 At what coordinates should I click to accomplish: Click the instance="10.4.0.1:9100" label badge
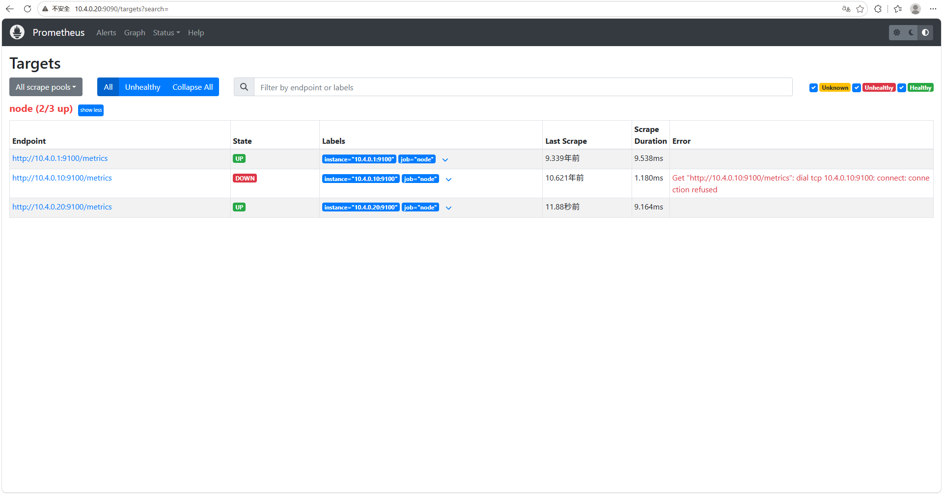tap(359, 159)
